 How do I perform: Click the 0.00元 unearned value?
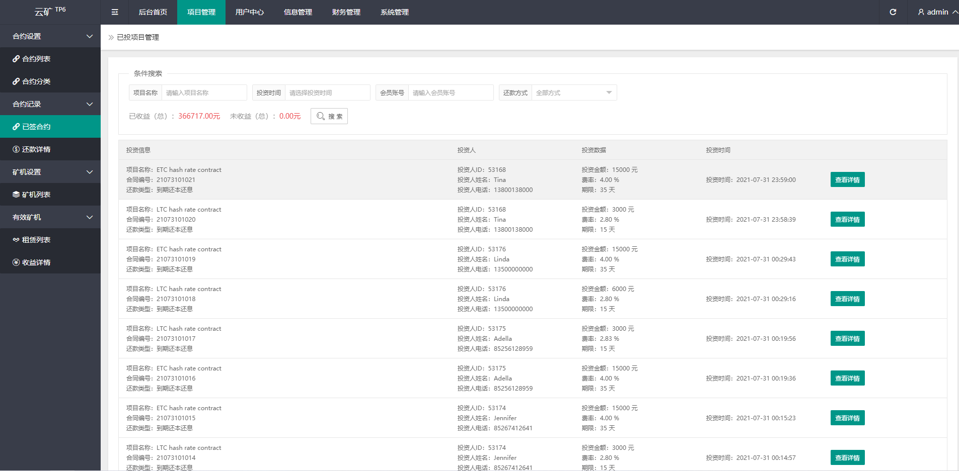[290, 116]
